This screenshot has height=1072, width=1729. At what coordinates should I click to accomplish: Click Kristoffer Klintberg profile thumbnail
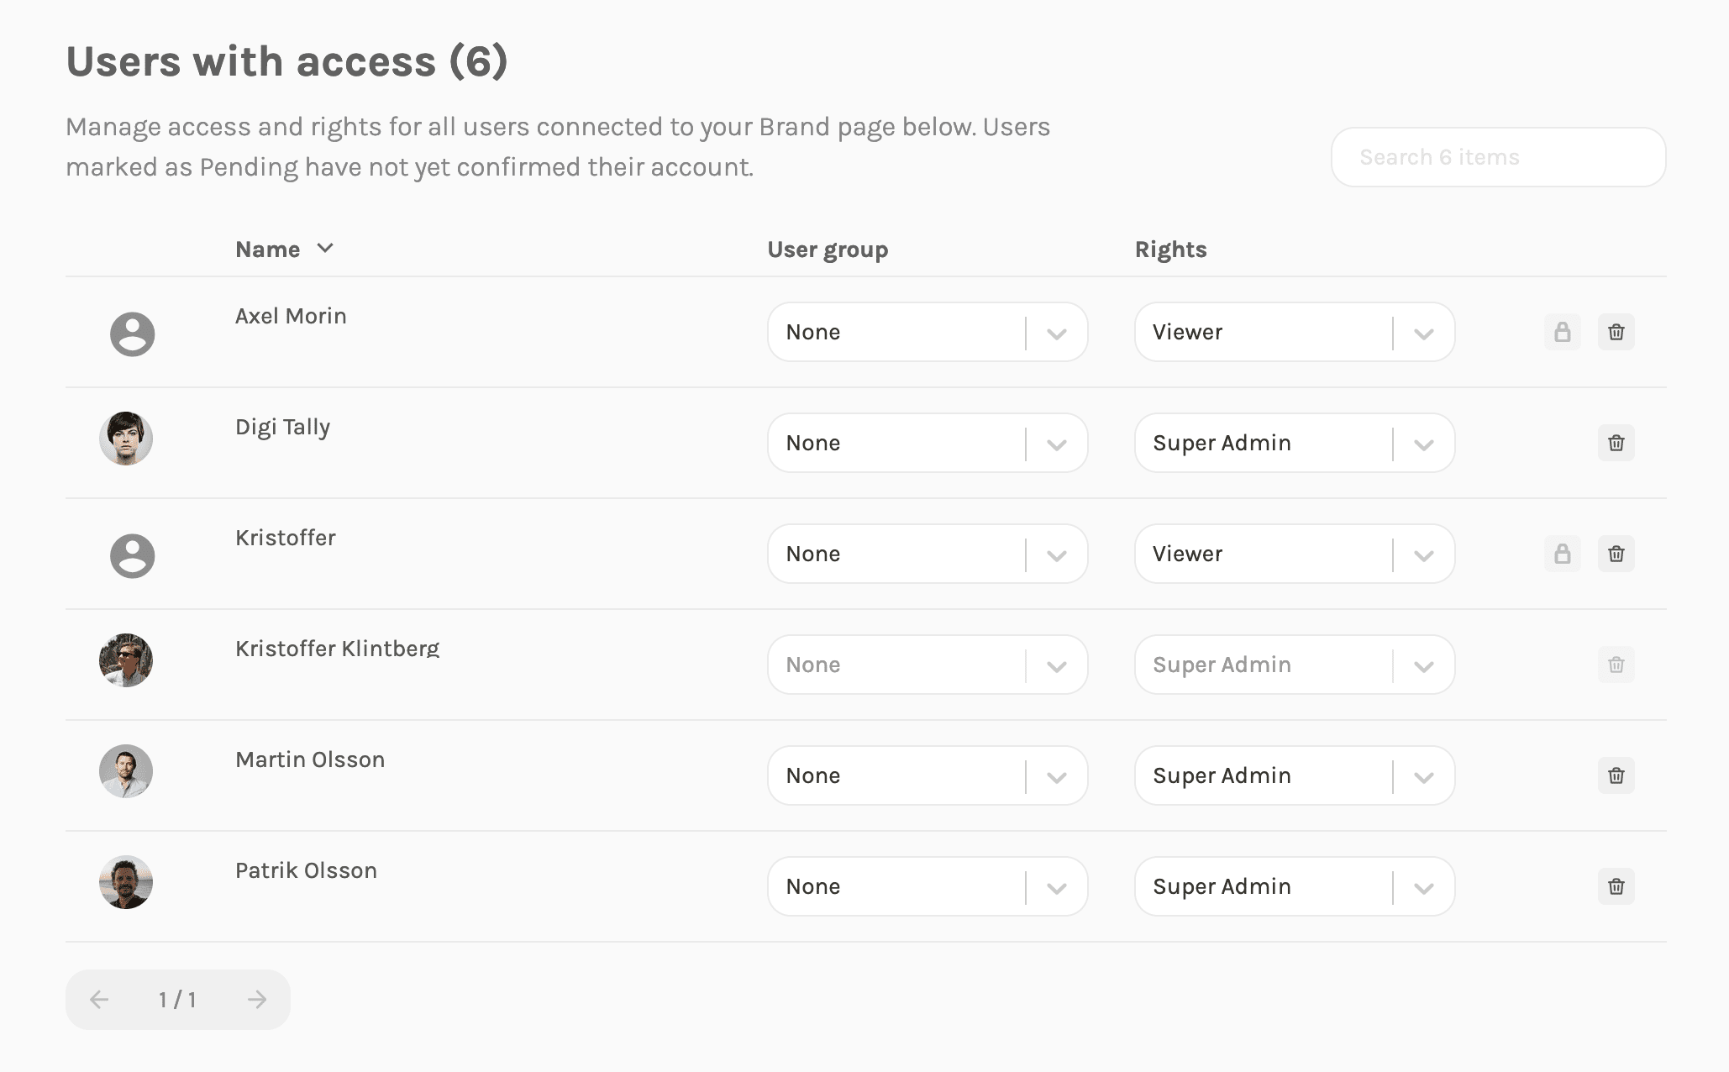tap(126, 659)
